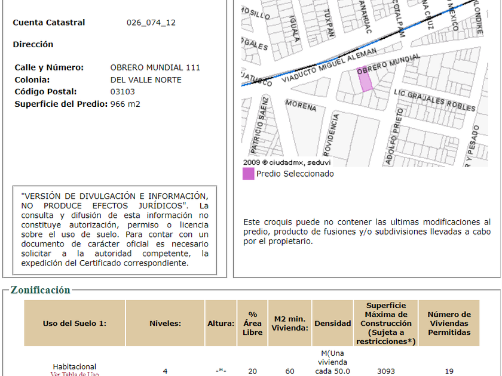Viewport: 502px width, 376px height.
Task: Click the 'Superficie del Predio:' label
Action: click(x=61, y=104)
